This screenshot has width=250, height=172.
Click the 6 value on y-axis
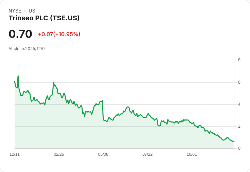click(239, 82)
